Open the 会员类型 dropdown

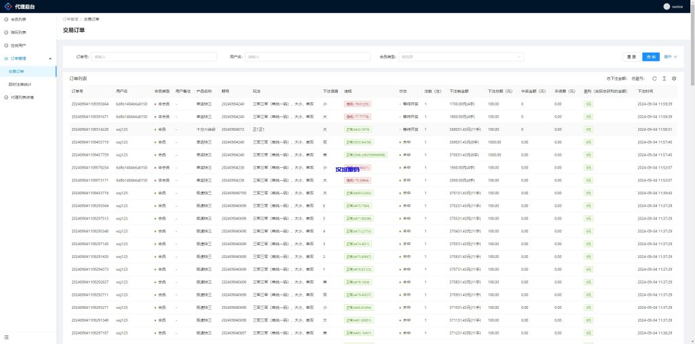[462, 57]
